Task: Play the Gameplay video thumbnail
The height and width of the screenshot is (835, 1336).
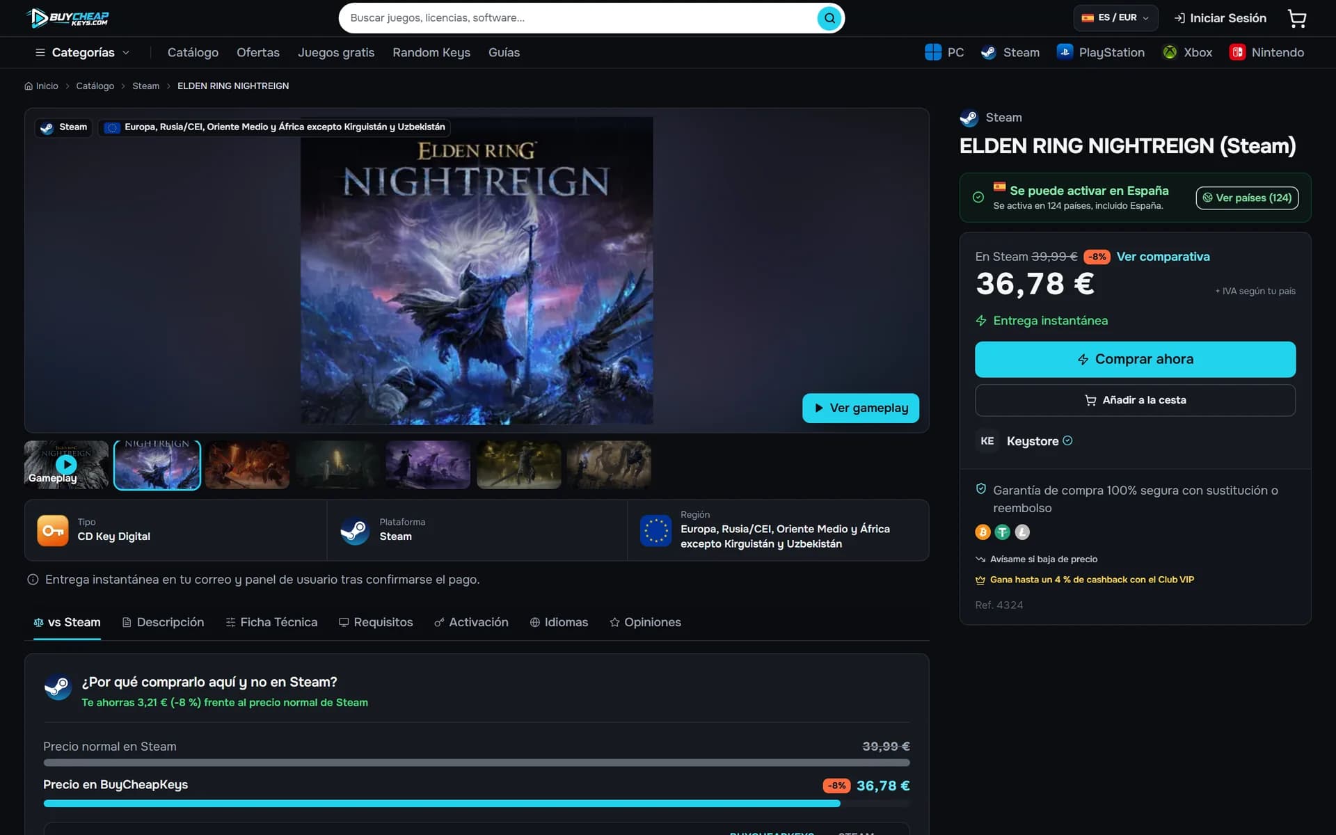Action: 66,465
